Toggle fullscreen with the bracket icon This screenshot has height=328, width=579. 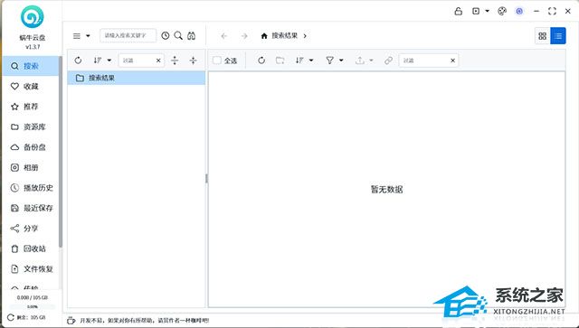tap(552, 11)
